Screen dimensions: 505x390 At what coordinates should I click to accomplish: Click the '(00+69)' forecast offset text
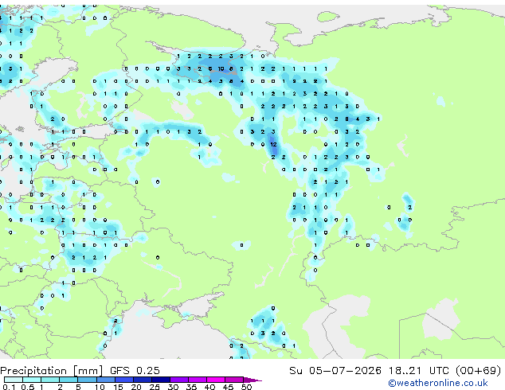[479, 371]
